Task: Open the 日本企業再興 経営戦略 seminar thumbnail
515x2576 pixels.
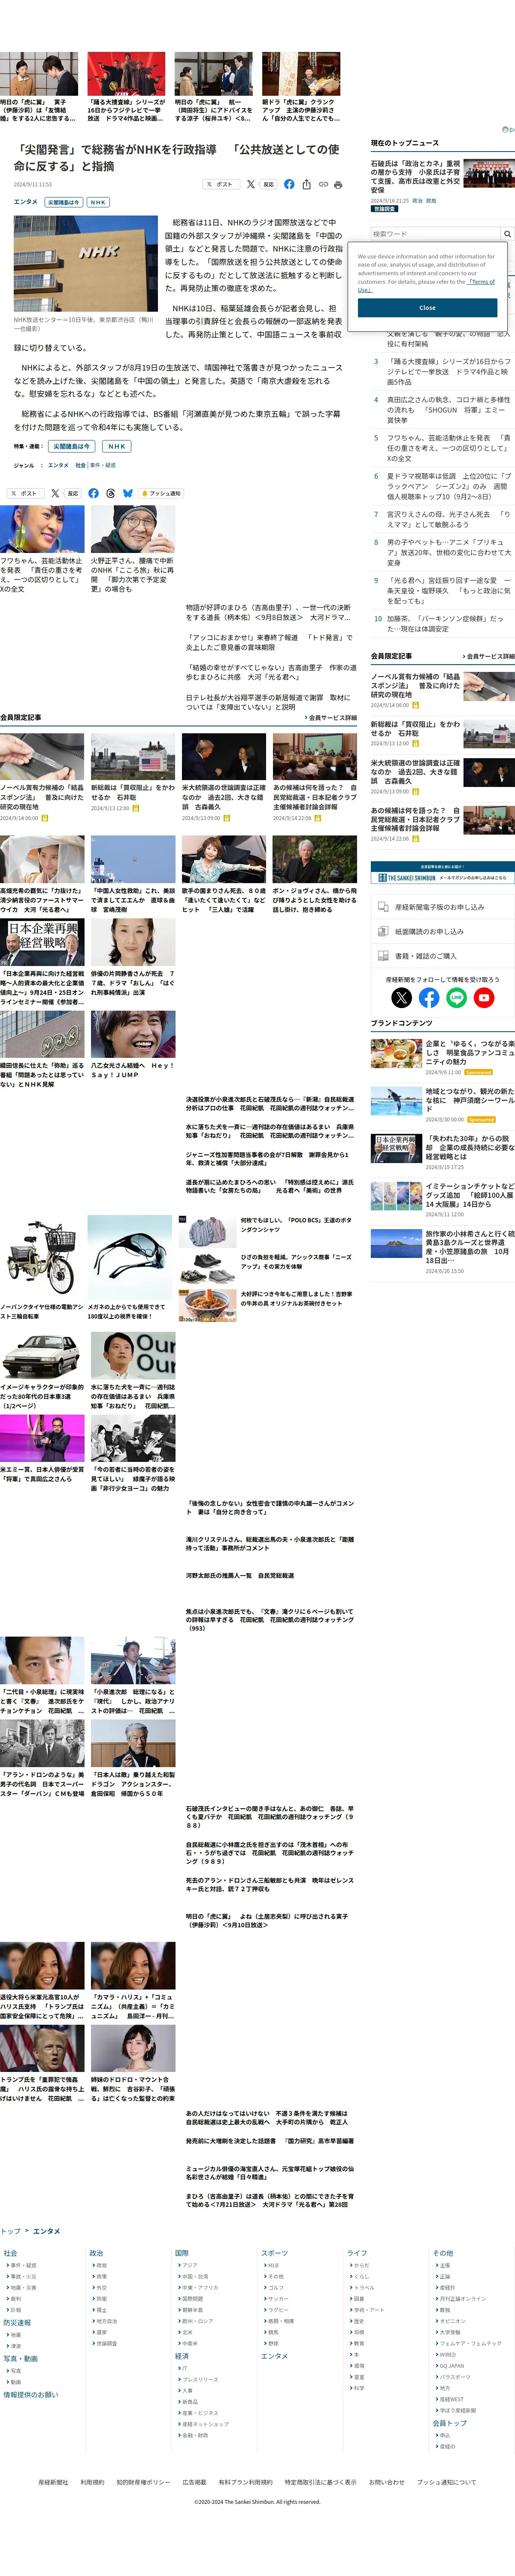Action: (x=42, y=942)
